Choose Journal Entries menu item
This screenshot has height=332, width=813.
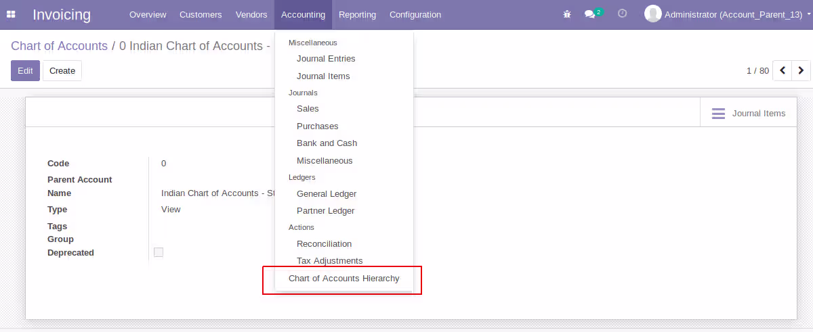pos(326,59)
